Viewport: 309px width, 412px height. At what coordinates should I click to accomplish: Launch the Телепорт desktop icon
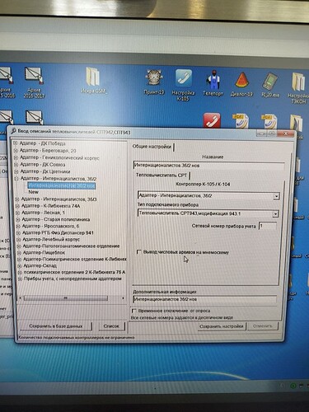(213, 83)
